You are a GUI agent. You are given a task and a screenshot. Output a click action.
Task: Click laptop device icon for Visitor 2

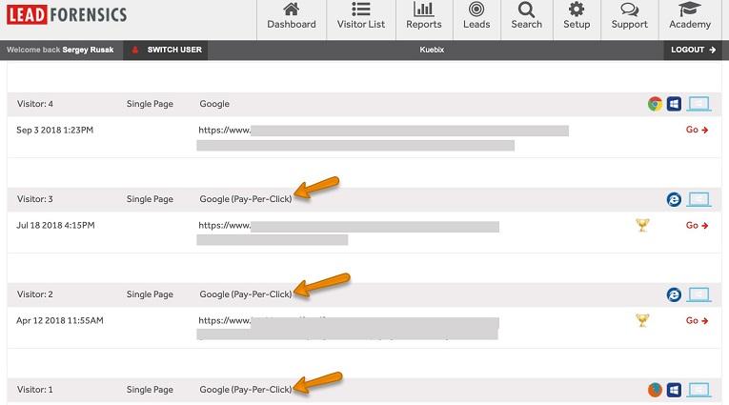(x=699, y=294)
